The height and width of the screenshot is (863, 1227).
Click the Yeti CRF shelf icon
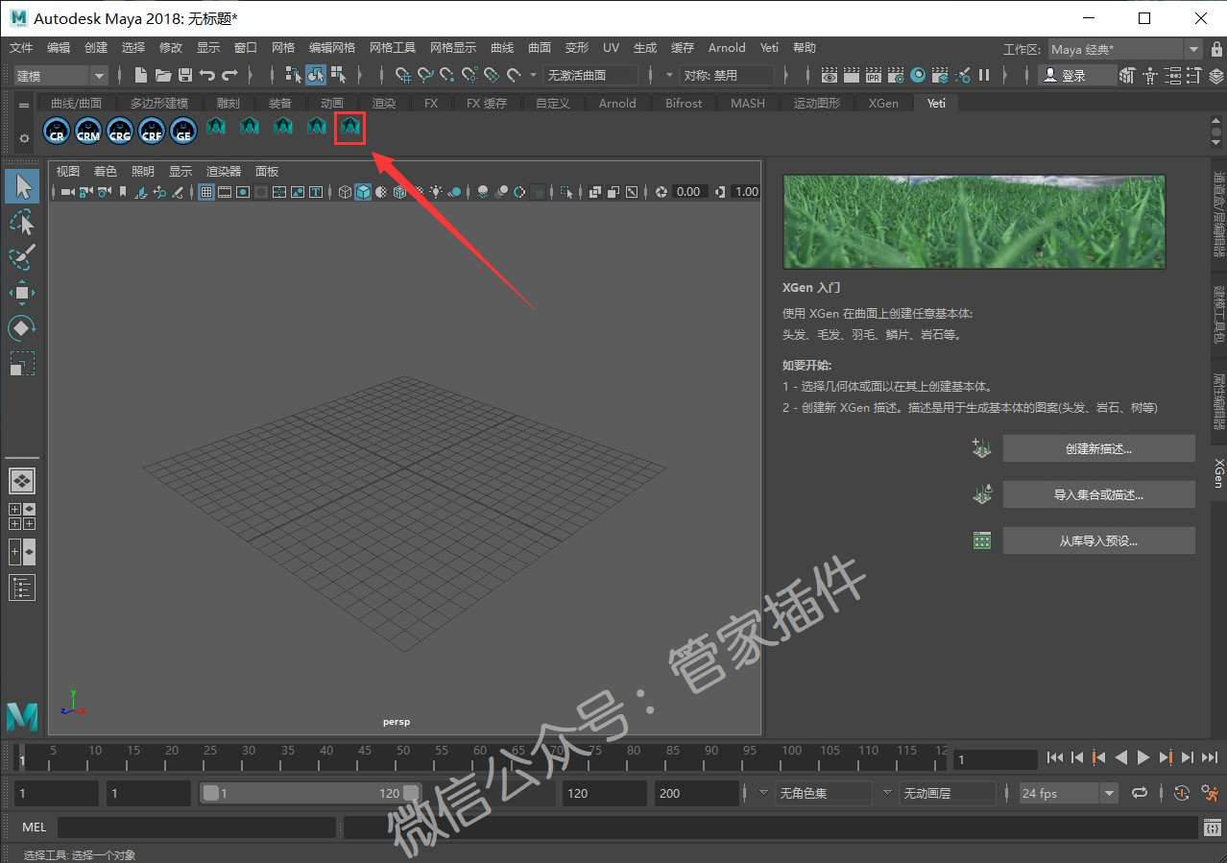(x=152, y=131)
